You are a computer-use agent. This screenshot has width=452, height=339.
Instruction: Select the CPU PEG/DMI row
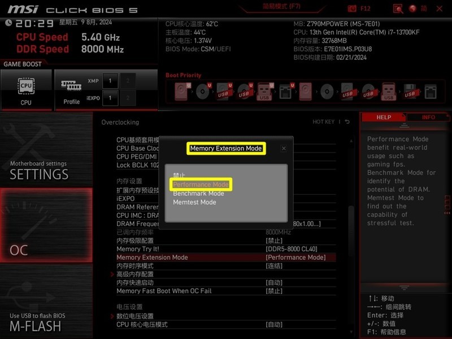(137, 157)
